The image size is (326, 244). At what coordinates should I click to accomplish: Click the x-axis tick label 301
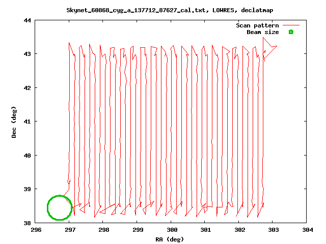(206, 230)
